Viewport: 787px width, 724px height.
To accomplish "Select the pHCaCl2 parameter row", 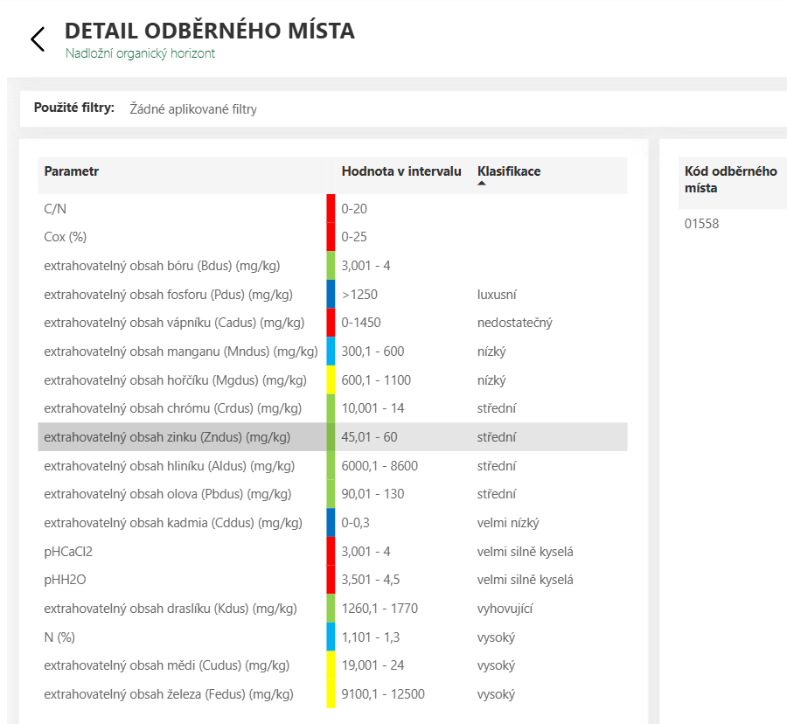I will pyautogui.click(x=333, y=552).
